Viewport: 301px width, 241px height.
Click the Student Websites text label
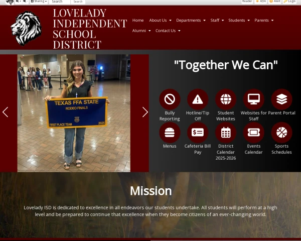pyautogui.click(x=226, y=116)
